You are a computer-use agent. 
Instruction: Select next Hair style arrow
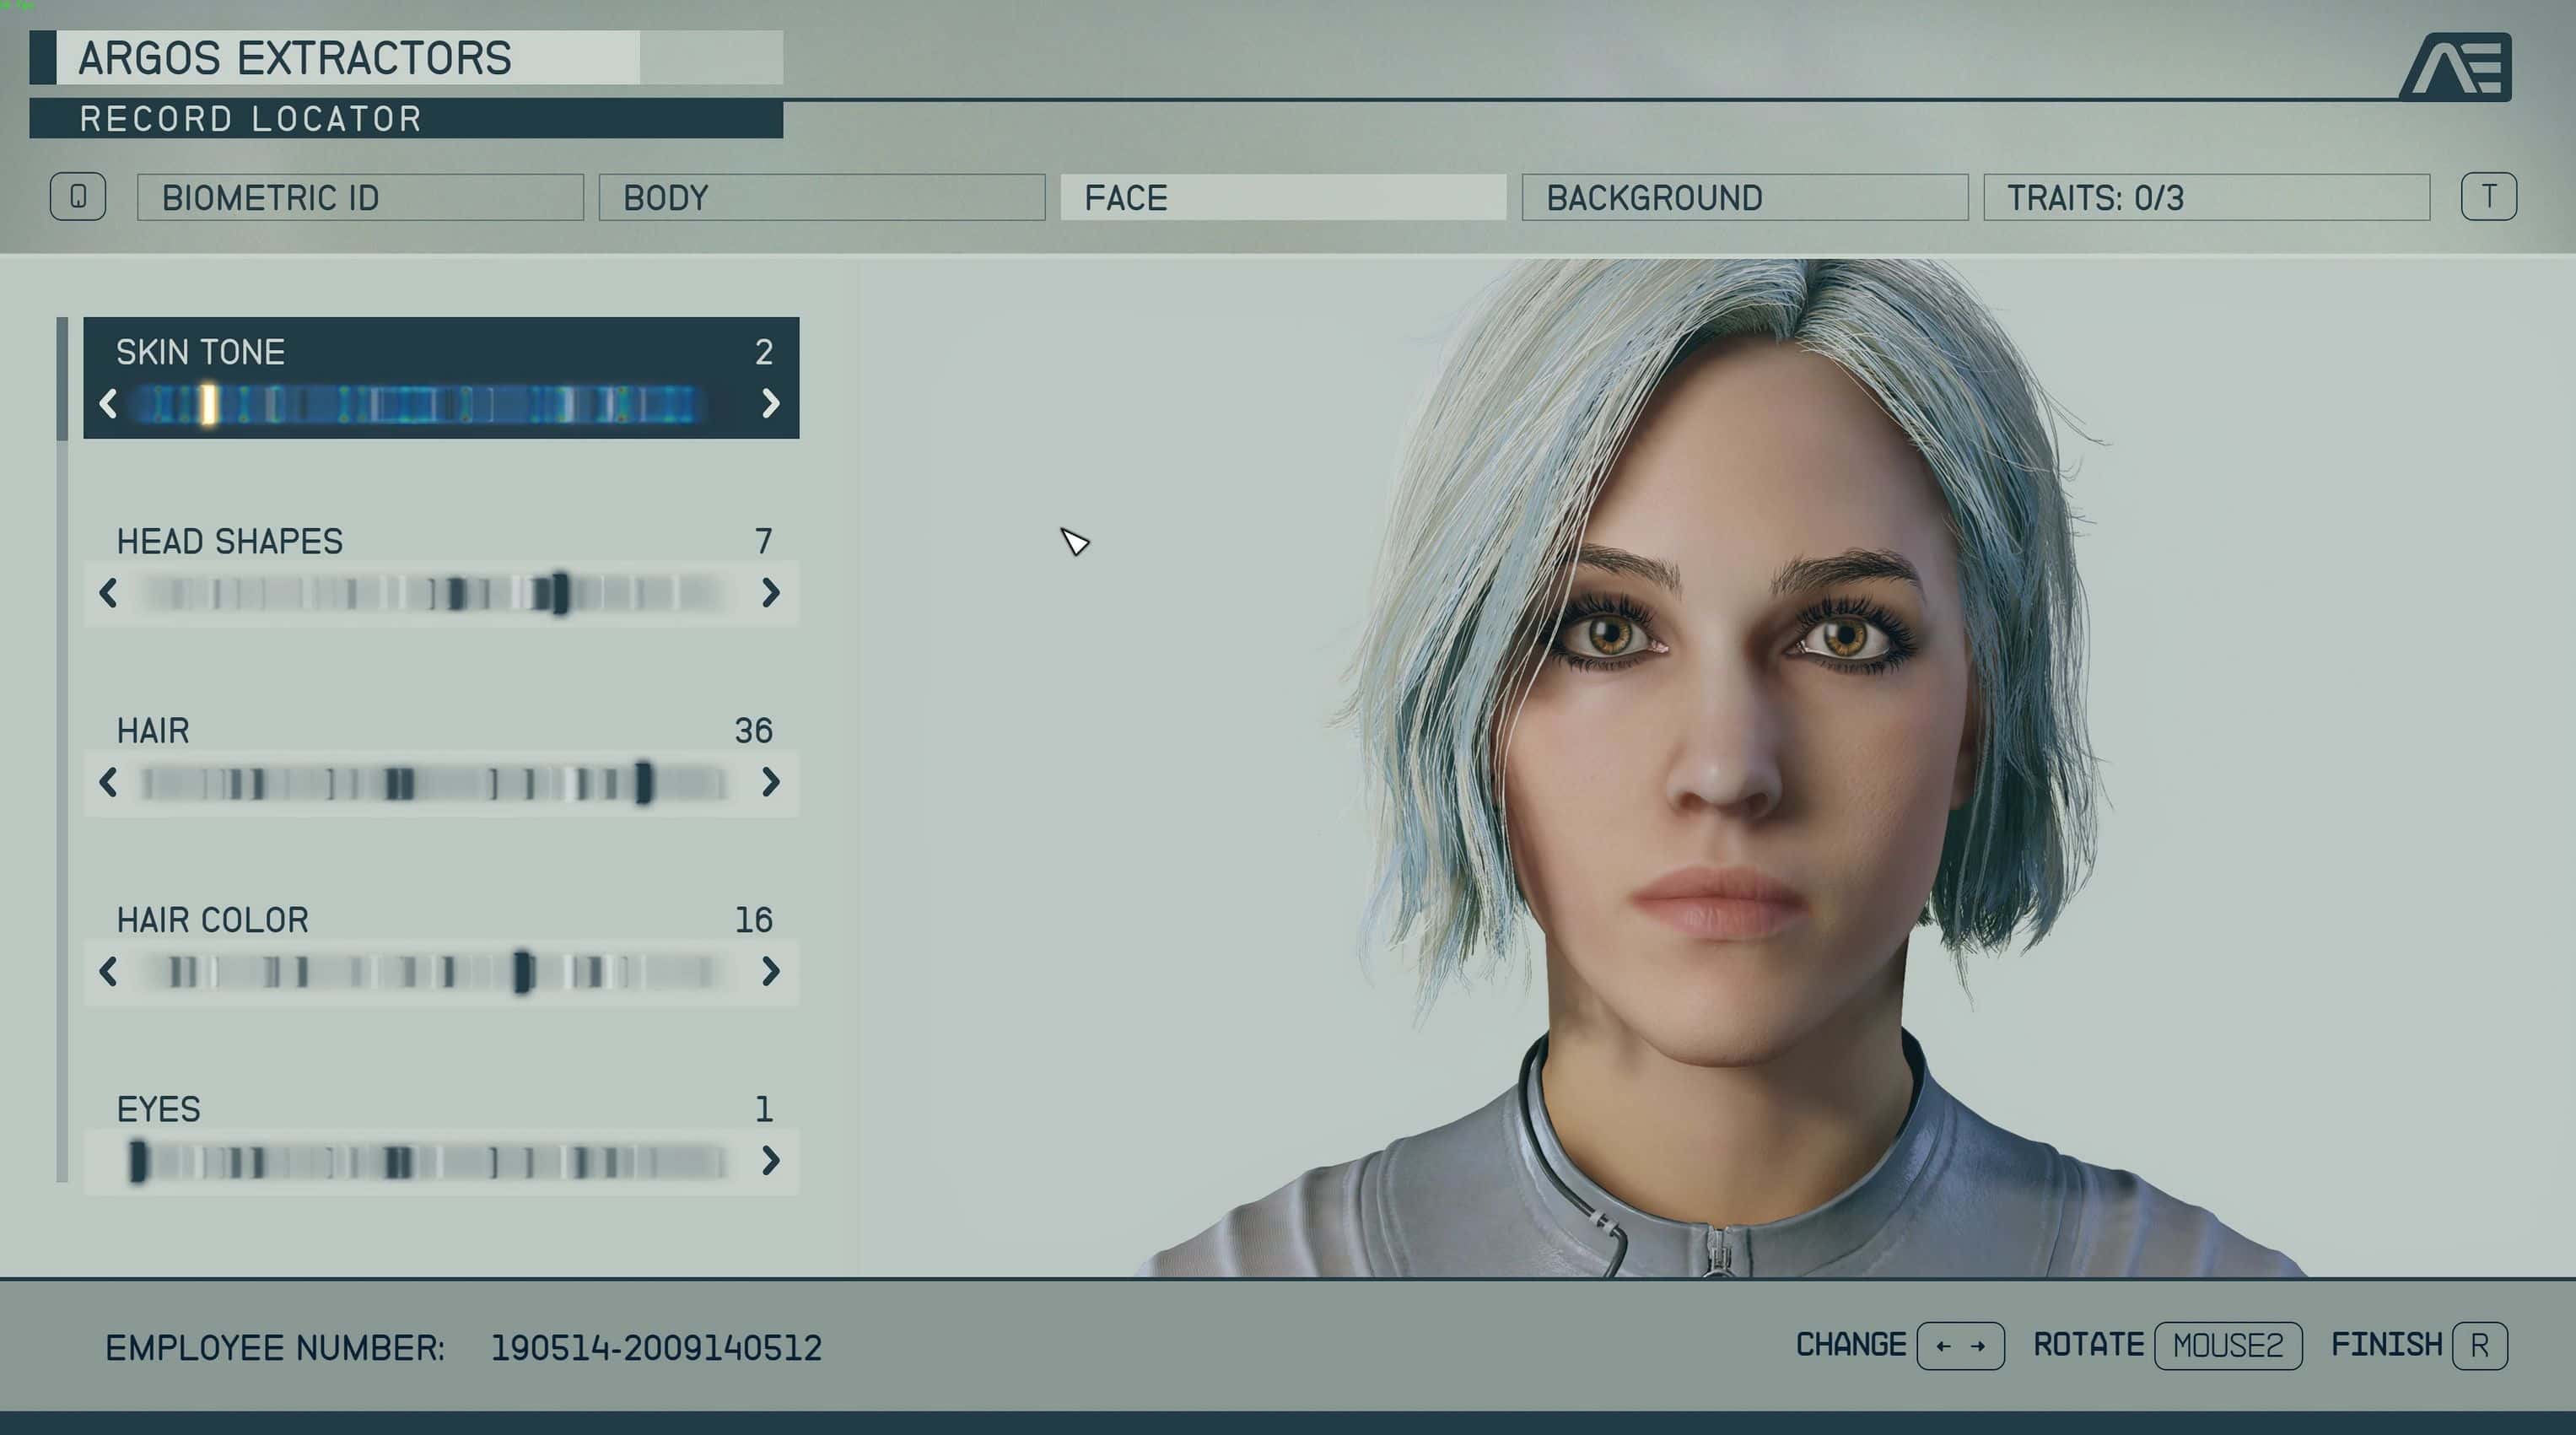tap(769, 782)
